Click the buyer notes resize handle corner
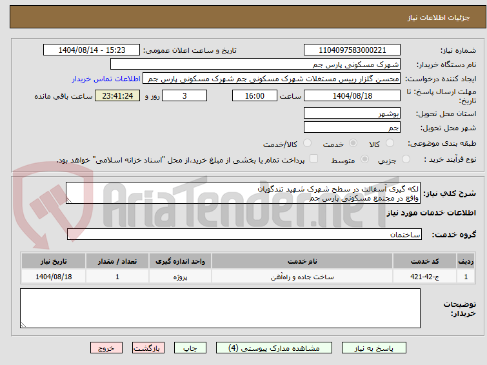 pos(24,324)
